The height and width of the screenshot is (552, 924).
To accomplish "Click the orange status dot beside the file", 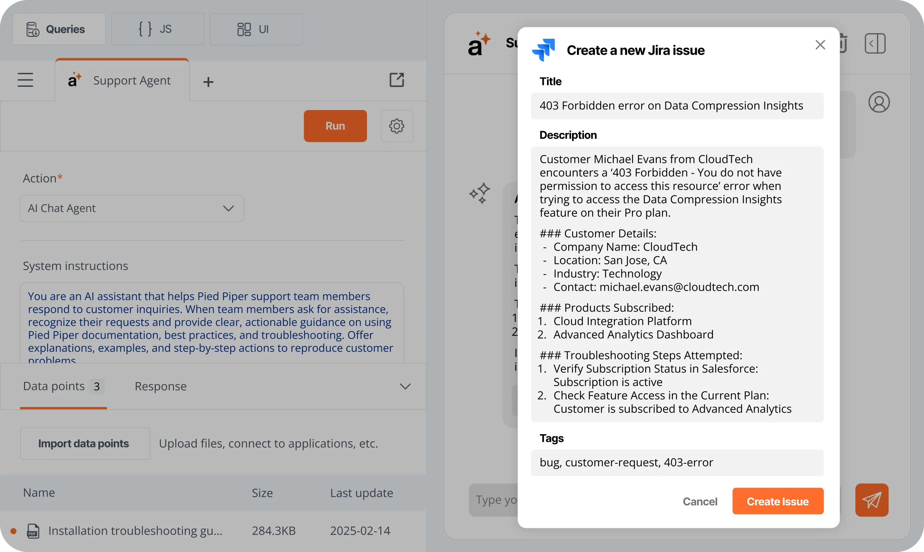I will [13, 531].
